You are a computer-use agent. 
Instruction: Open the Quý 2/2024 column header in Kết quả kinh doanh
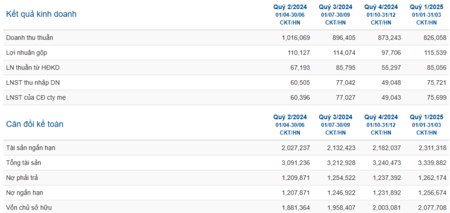coord(290,7)
